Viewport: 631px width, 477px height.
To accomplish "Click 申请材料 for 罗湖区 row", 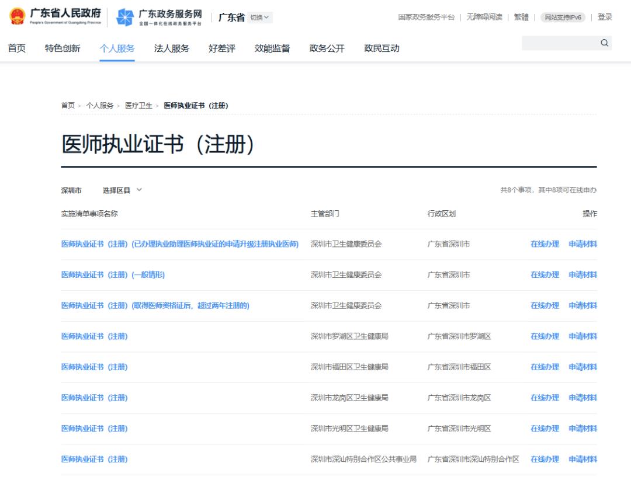I will point(583,336).
